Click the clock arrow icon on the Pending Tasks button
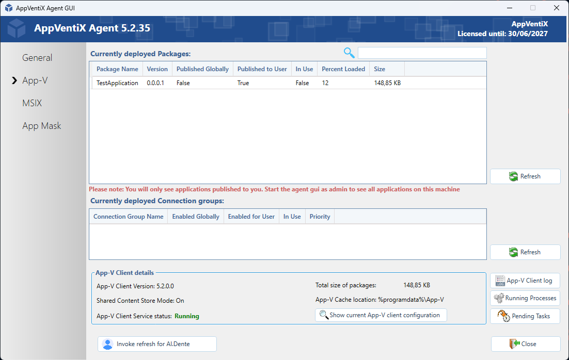 pos(503,316)
